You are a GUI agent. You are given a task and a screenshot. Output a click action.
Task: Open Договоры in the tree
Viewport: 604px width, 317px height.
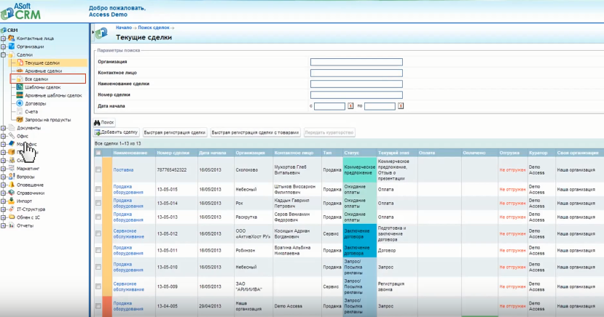[x=36, y=104]
